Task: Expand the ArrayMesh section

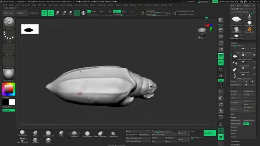Action: (x=235, y=145)
